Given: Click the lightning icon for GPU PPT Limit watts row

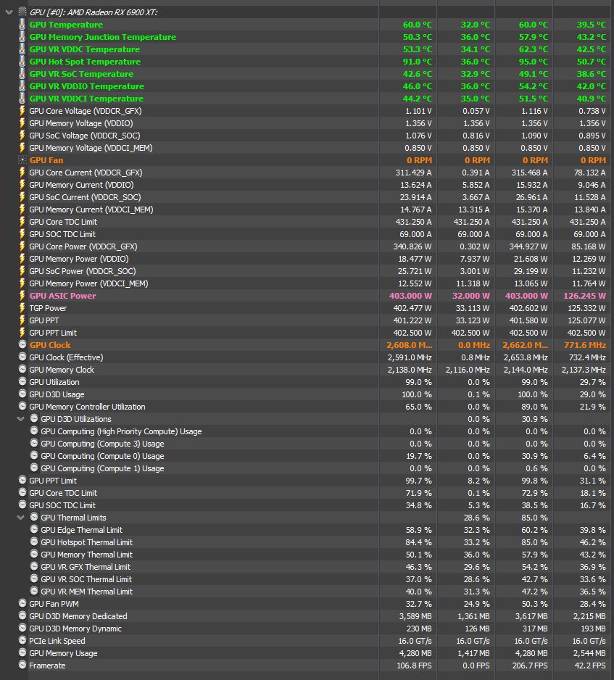Looking at the screenshot, I should [22, 333].
